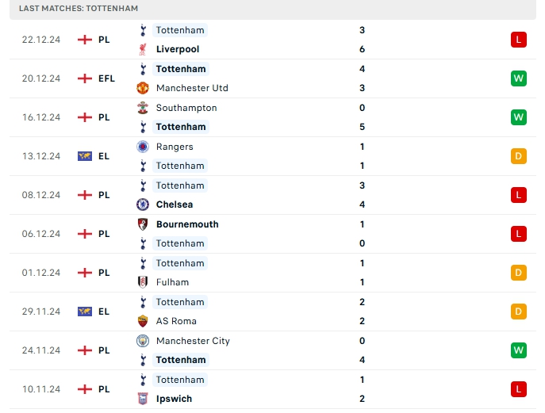Click the Manchester City crest icon
The width and height of the screenshot is (545, 413).
(x=143, y=341)
